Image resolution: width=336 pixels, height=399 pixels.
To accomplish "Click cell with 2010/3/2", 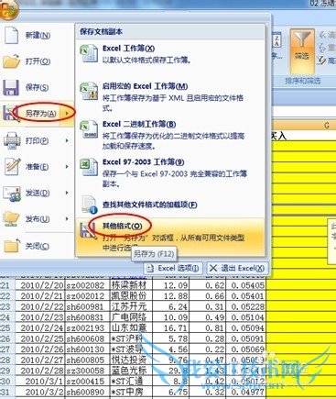I will (x=39, y=392).
